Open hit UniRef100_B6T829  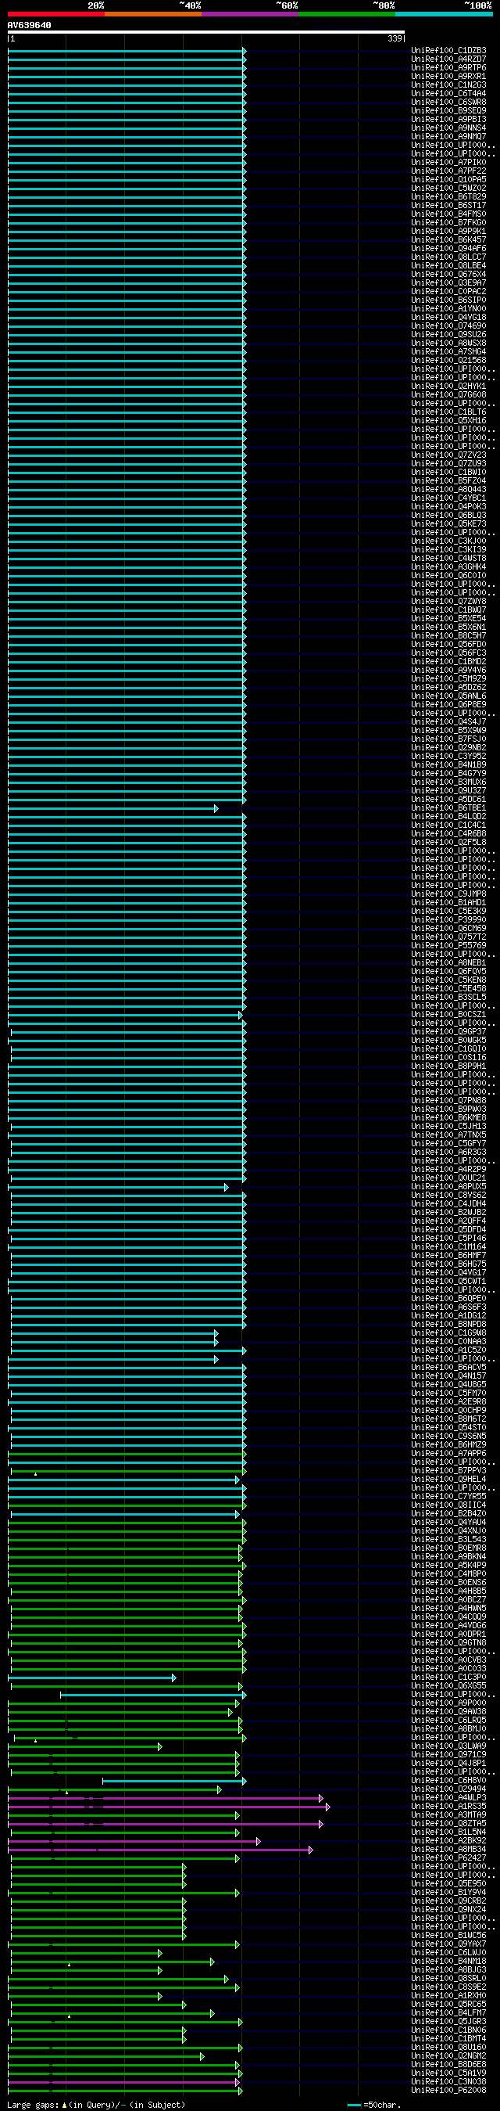coord(448,196)
